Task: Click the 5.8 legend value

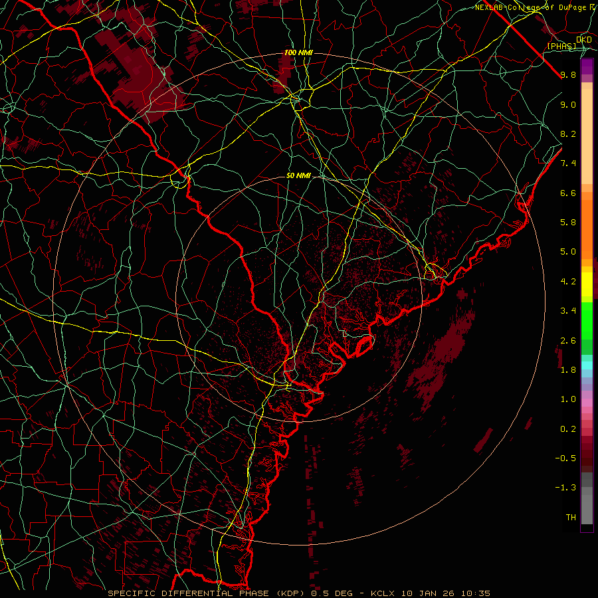Action: (x=568, y=222)
